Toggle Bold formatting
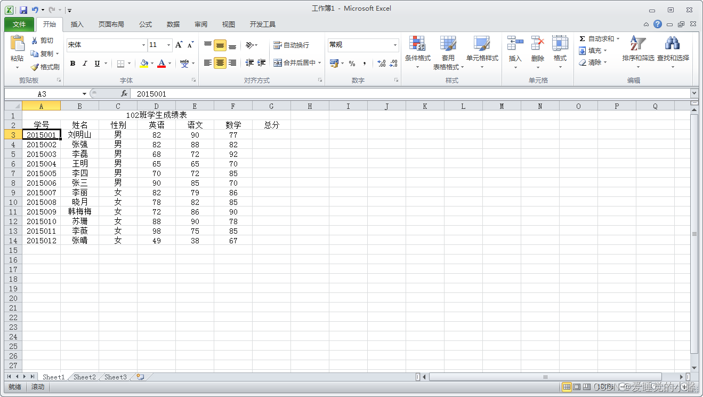The height and width of the screenshot is (397, 703). coord(72,63)
